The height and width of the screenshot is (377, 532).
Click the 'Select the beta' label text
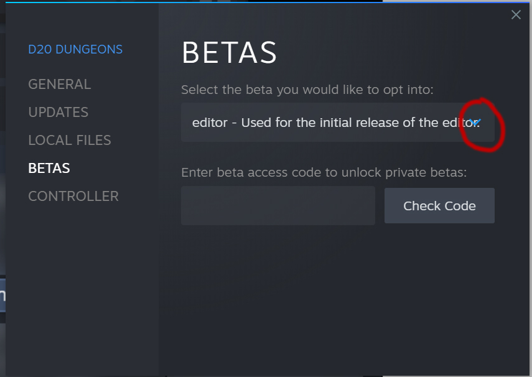pos(307,90)
